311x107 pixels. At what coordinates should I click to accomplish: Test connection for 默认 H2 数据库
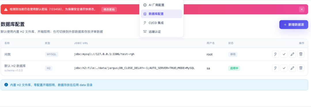(x=275, y=68)
